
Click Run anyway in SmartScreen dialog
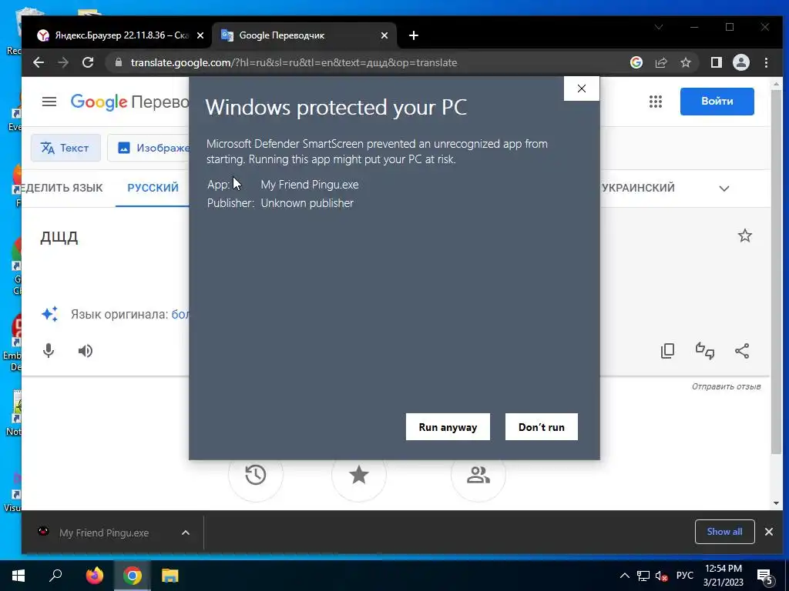point(448,426)
